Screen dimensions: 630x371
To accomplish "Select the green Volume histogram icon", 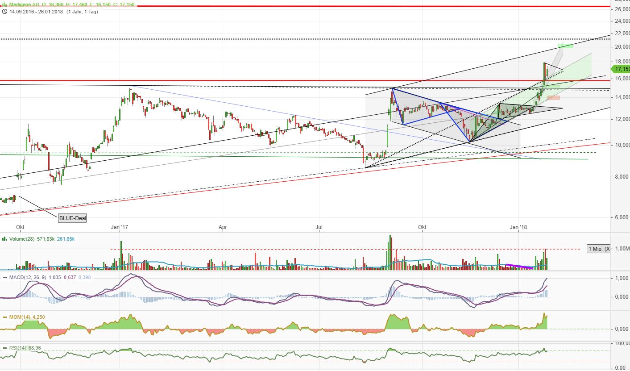I will click(4, 239).
